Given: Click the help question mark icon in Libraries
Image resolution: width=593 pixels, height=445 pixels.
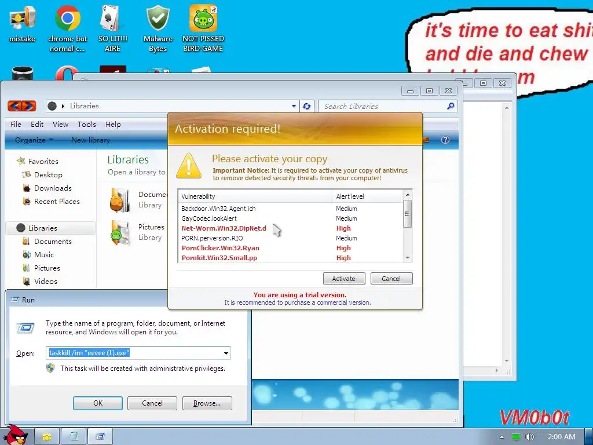Looking at the screenshot, I should click(x=445, y=140).
